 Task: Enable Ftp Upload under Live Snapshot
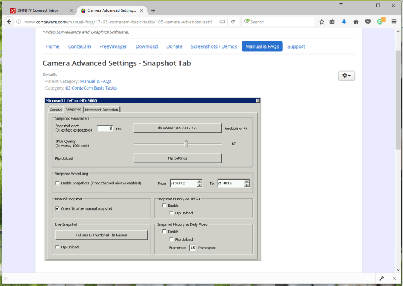pyautogui.click(x=58, y=247)
